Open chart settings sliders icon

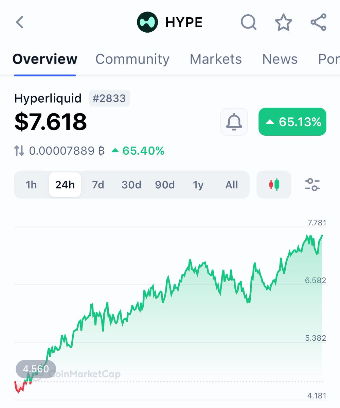tap(312, 185)
